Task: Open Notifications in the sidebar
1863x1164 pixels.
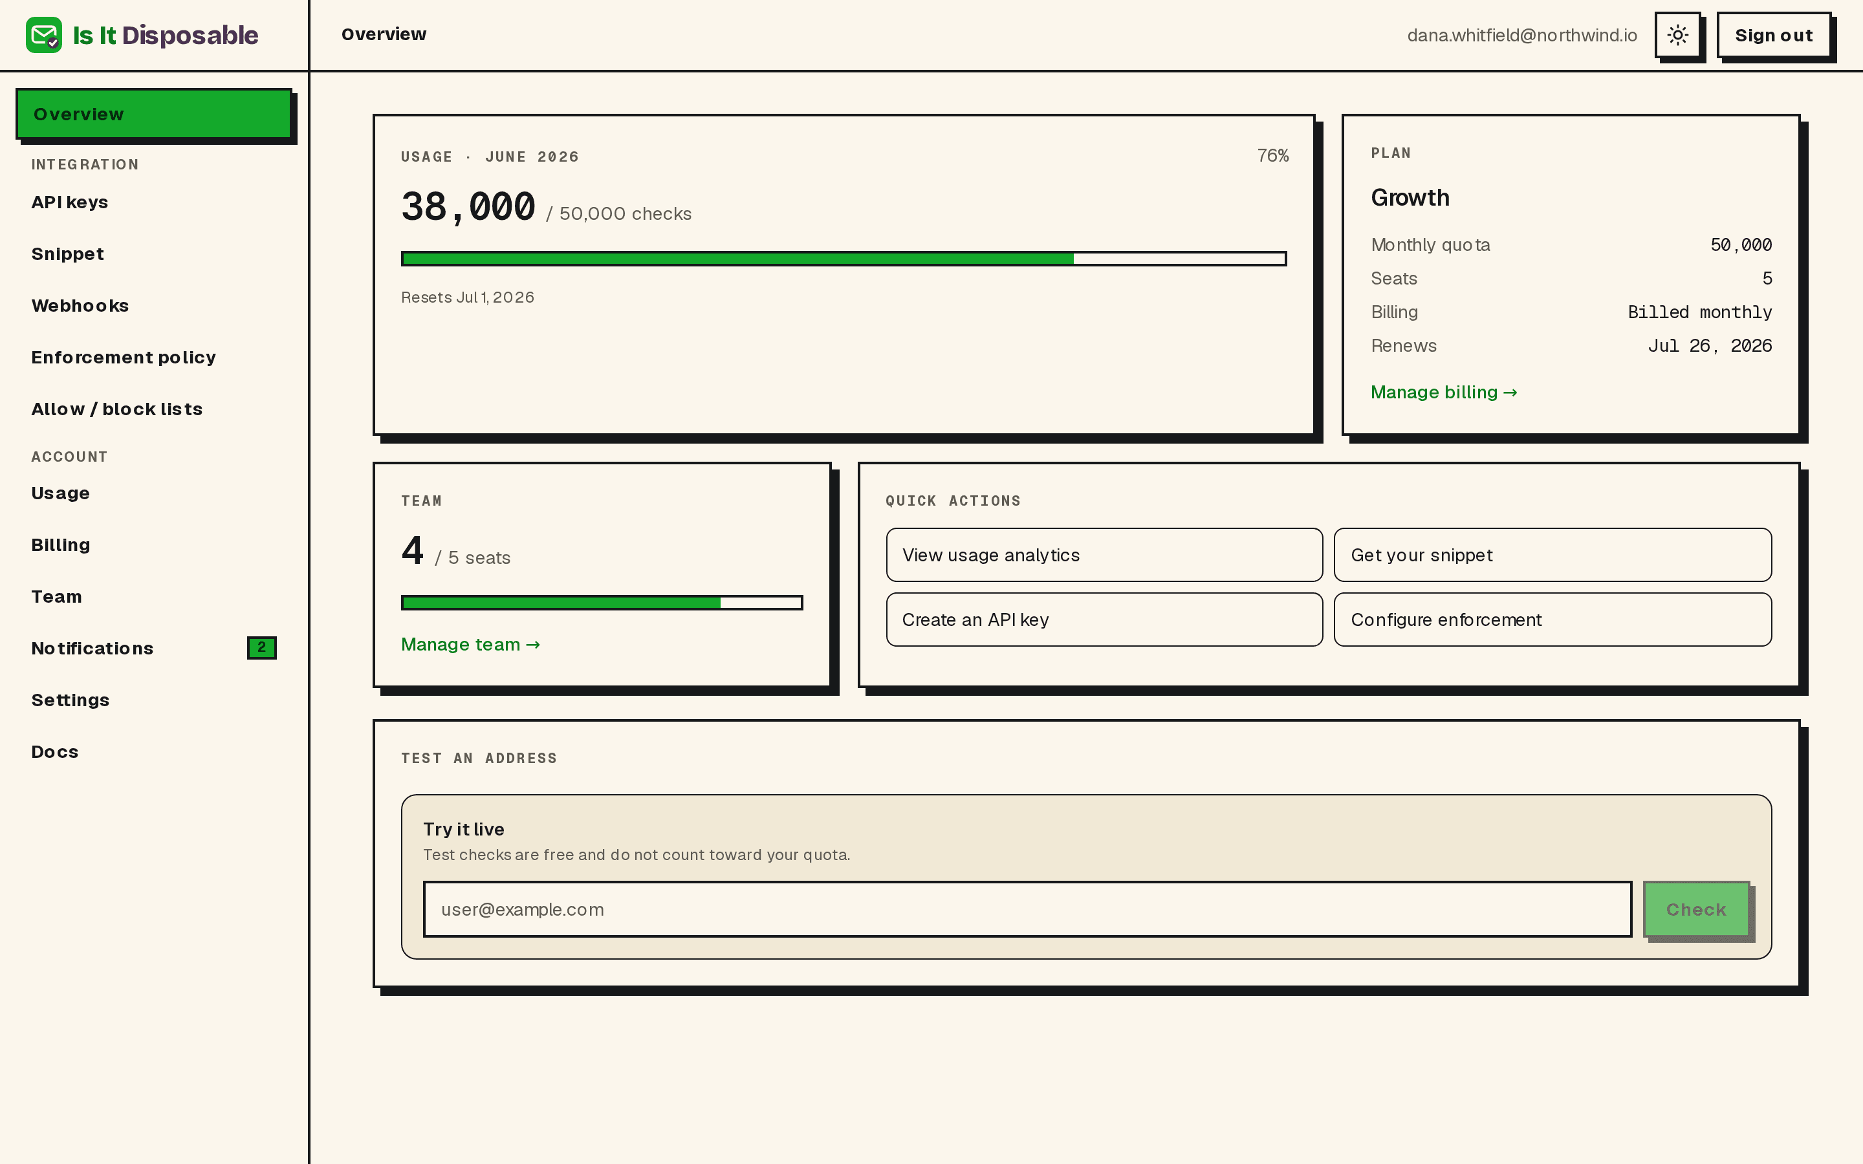Action: [x=154, y=648]
